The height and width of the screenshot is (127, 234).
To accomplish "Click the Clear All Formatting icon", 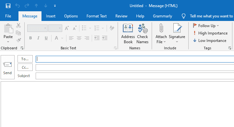I will click(x=112, y=28).
